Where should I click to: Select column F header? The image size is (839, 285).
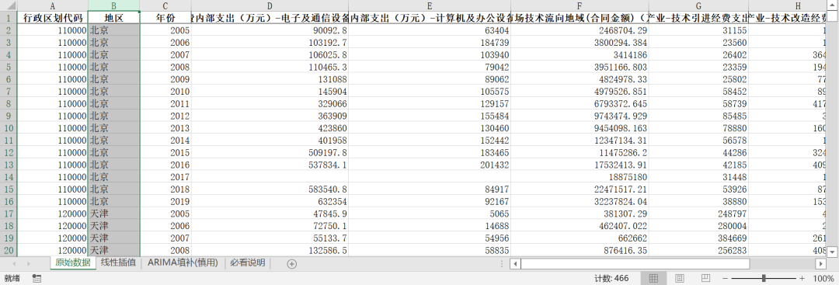coord(580,5)
